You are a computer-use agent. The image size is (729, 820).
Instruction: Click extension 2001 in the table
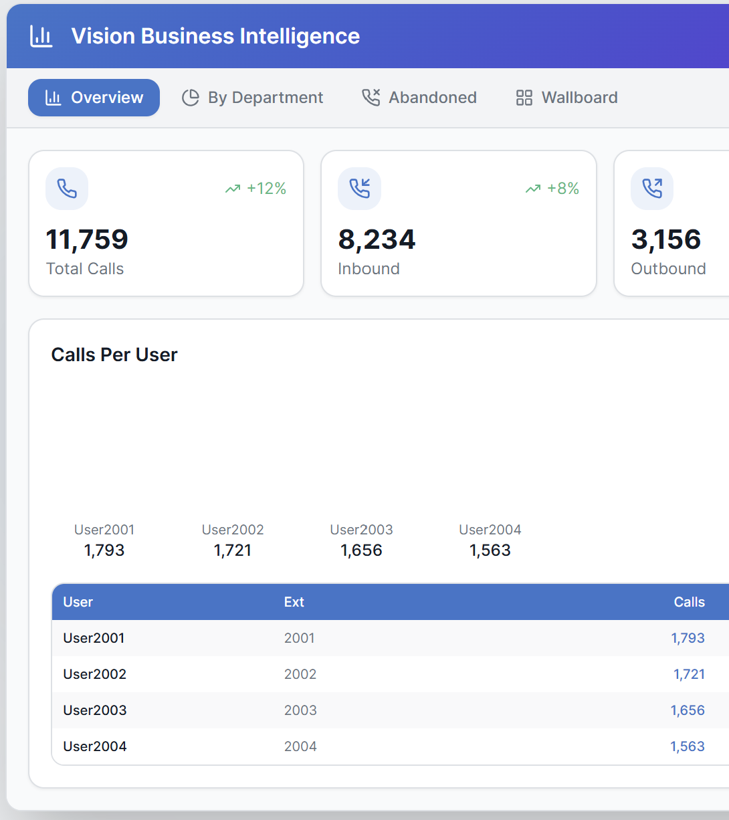[x=299, y=638]
